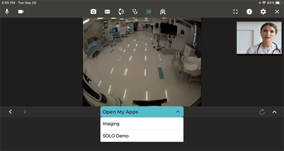Screen dimensions: 284x151
Task: Toggle the video camera off
Action: 21,12
